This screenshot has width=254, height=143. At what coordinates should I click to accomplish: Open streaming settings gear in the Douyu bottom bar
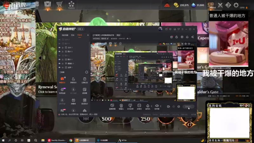click(179, 106)
